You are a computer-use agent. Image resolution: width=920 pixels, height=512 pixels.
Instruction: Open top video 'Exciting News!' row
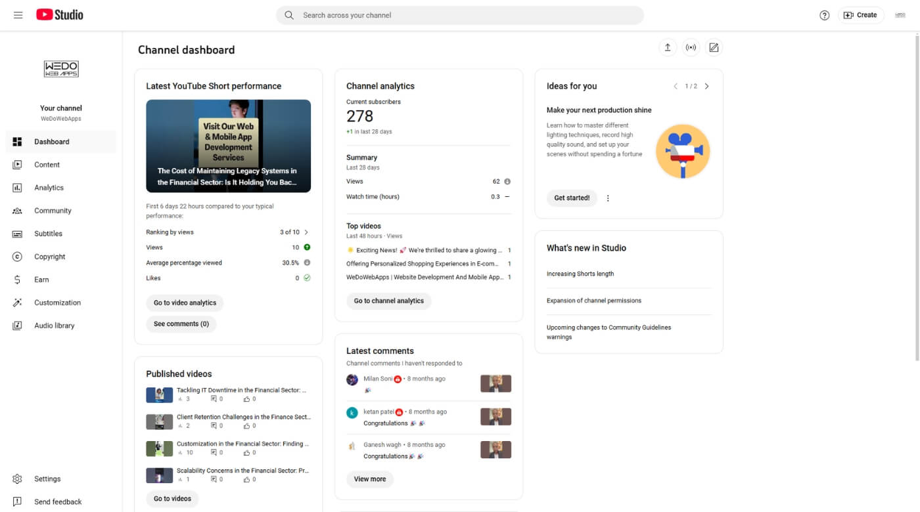pos(428,250)
